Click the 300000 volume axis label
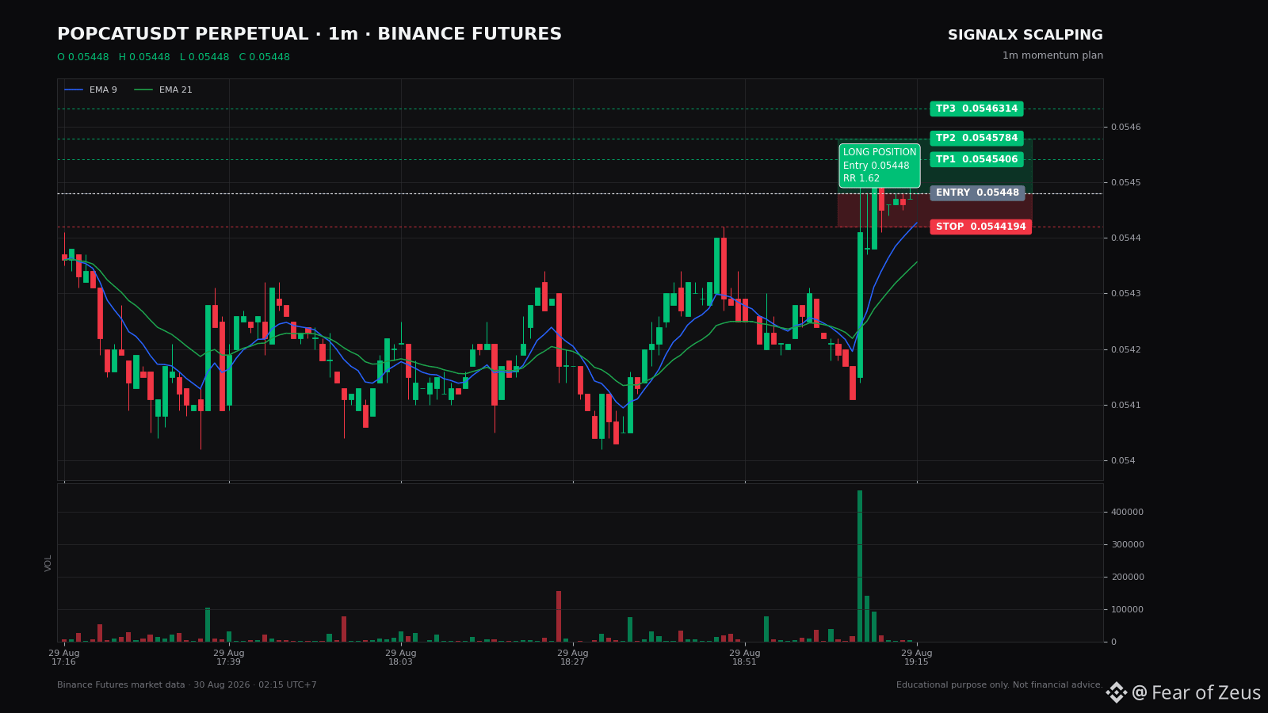 (1127, 544)
